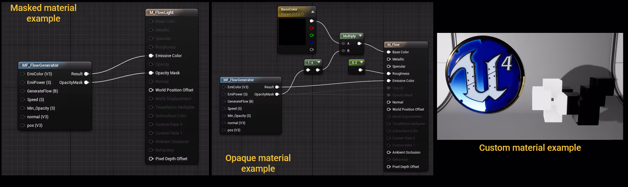Select MF_FlowGenerator title in opaque example
This screenshot has height=187, width=628.
coord(239,80)
